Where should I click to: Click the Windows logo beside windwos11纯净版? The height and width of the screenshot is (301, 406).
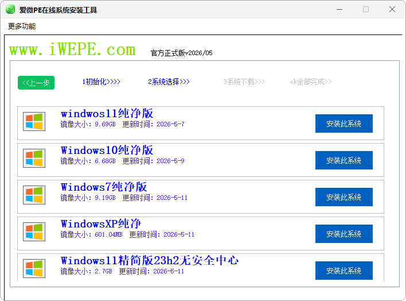(x=34, y=121)
